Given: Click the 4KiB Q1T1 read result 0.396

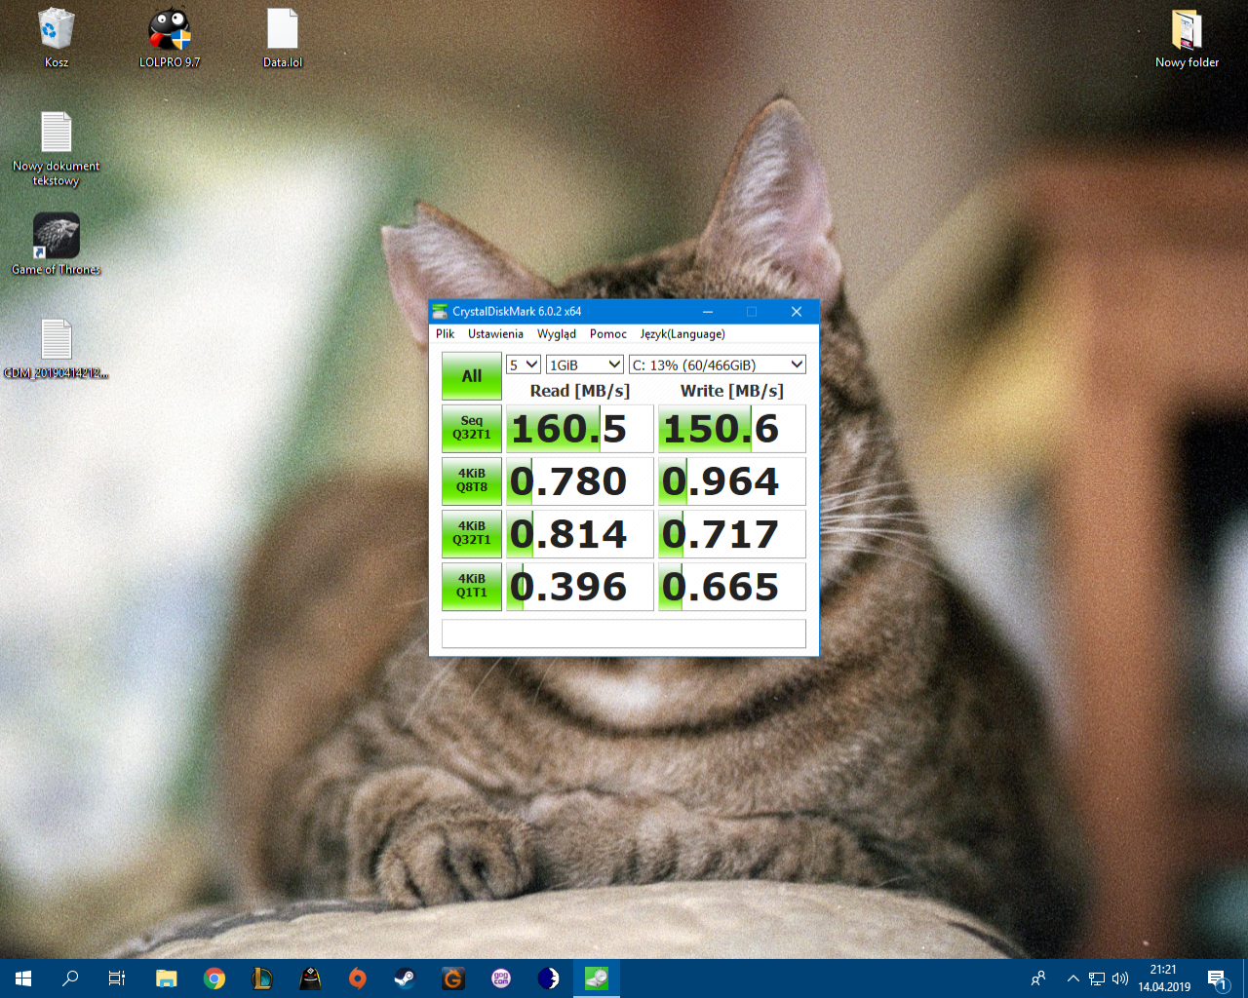Looking at the screenshot, I should click(x=580, y=587).
